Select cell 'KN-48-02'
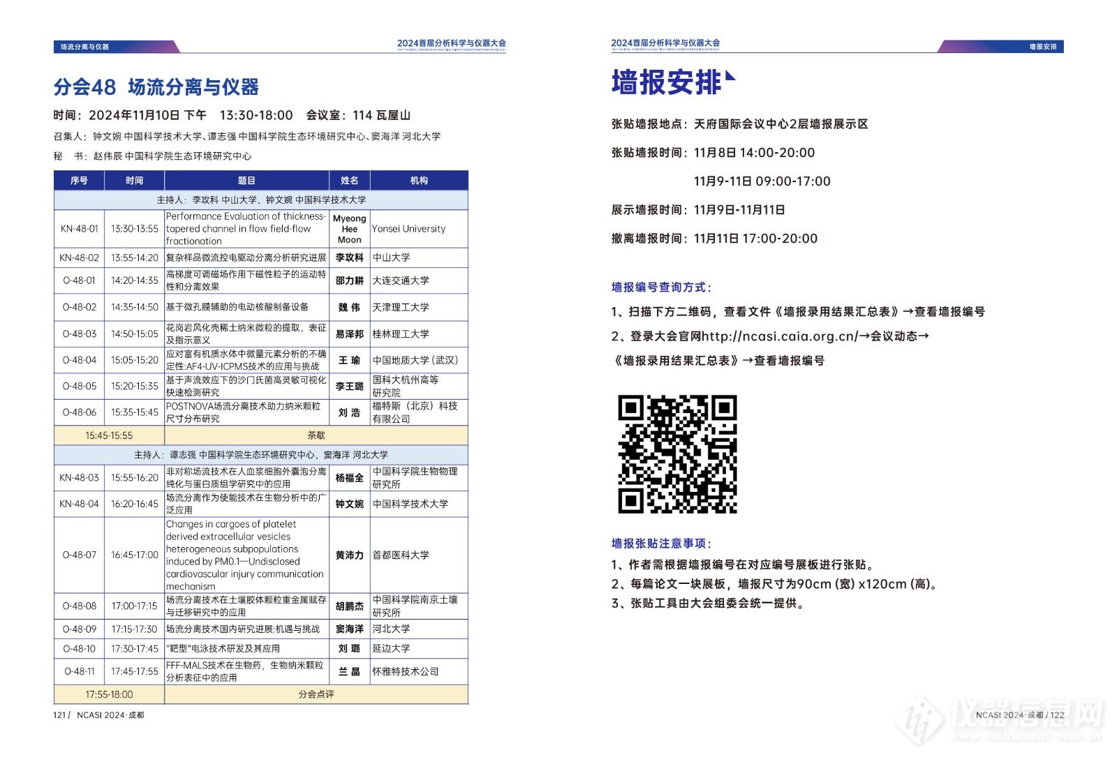The width and height of the screenshot is (1117, 757). (80, 257)
